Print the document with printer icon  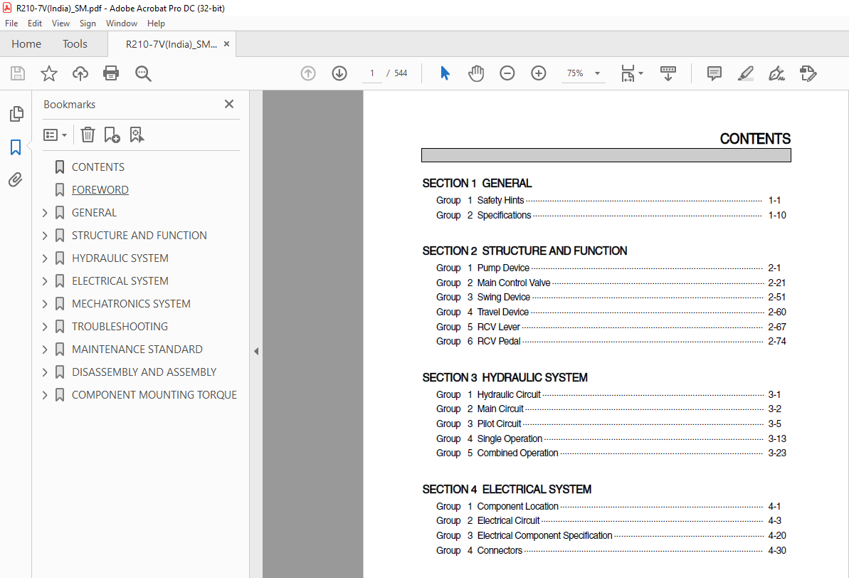coord(111,73)
